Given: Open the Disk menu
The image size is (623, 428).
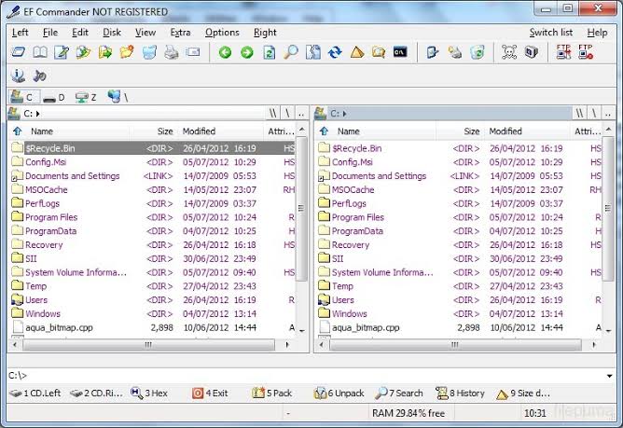Looking at the screenshot, I should click(x=112, y=33).
